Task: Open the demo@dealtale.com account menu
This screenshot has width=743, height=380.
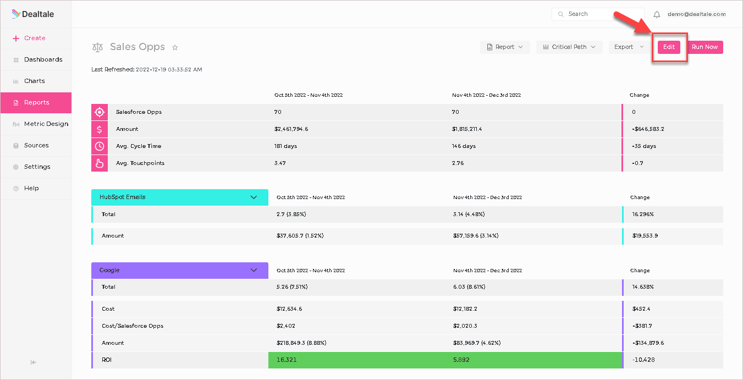Action: 696,14
